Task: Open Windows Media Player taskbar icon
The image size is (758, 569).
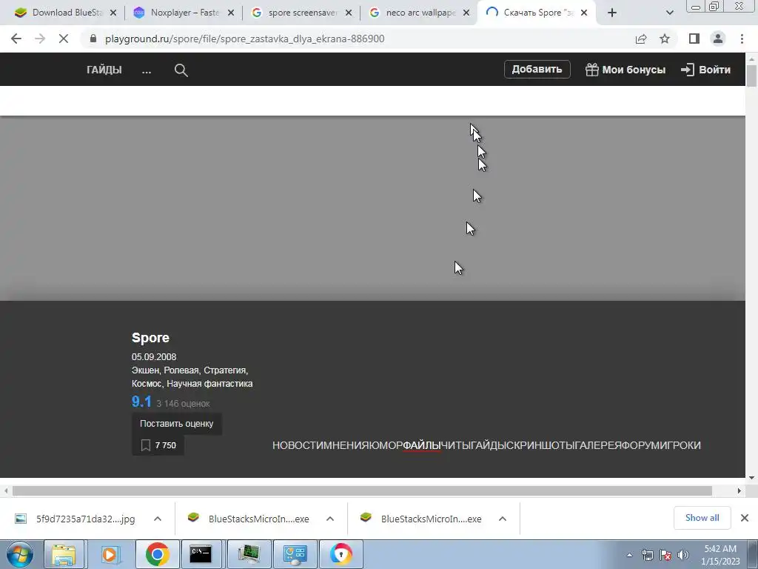Action: point(110,554)
